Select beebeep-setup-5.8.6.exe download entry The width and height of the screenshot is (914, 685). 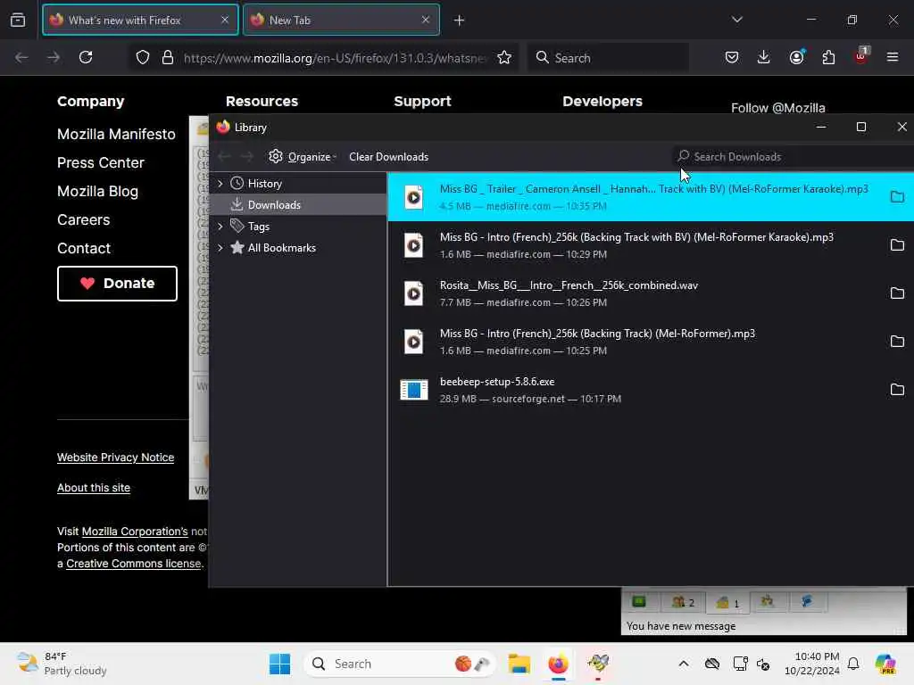pyautogui.click(x=651, y=390)
